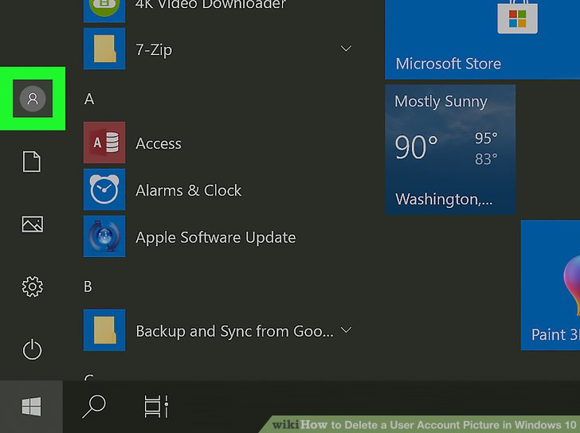Open the Documents icon in sidebar
Image resolution: width=580 pixels, height=433 pixels.
click(32, 162)
